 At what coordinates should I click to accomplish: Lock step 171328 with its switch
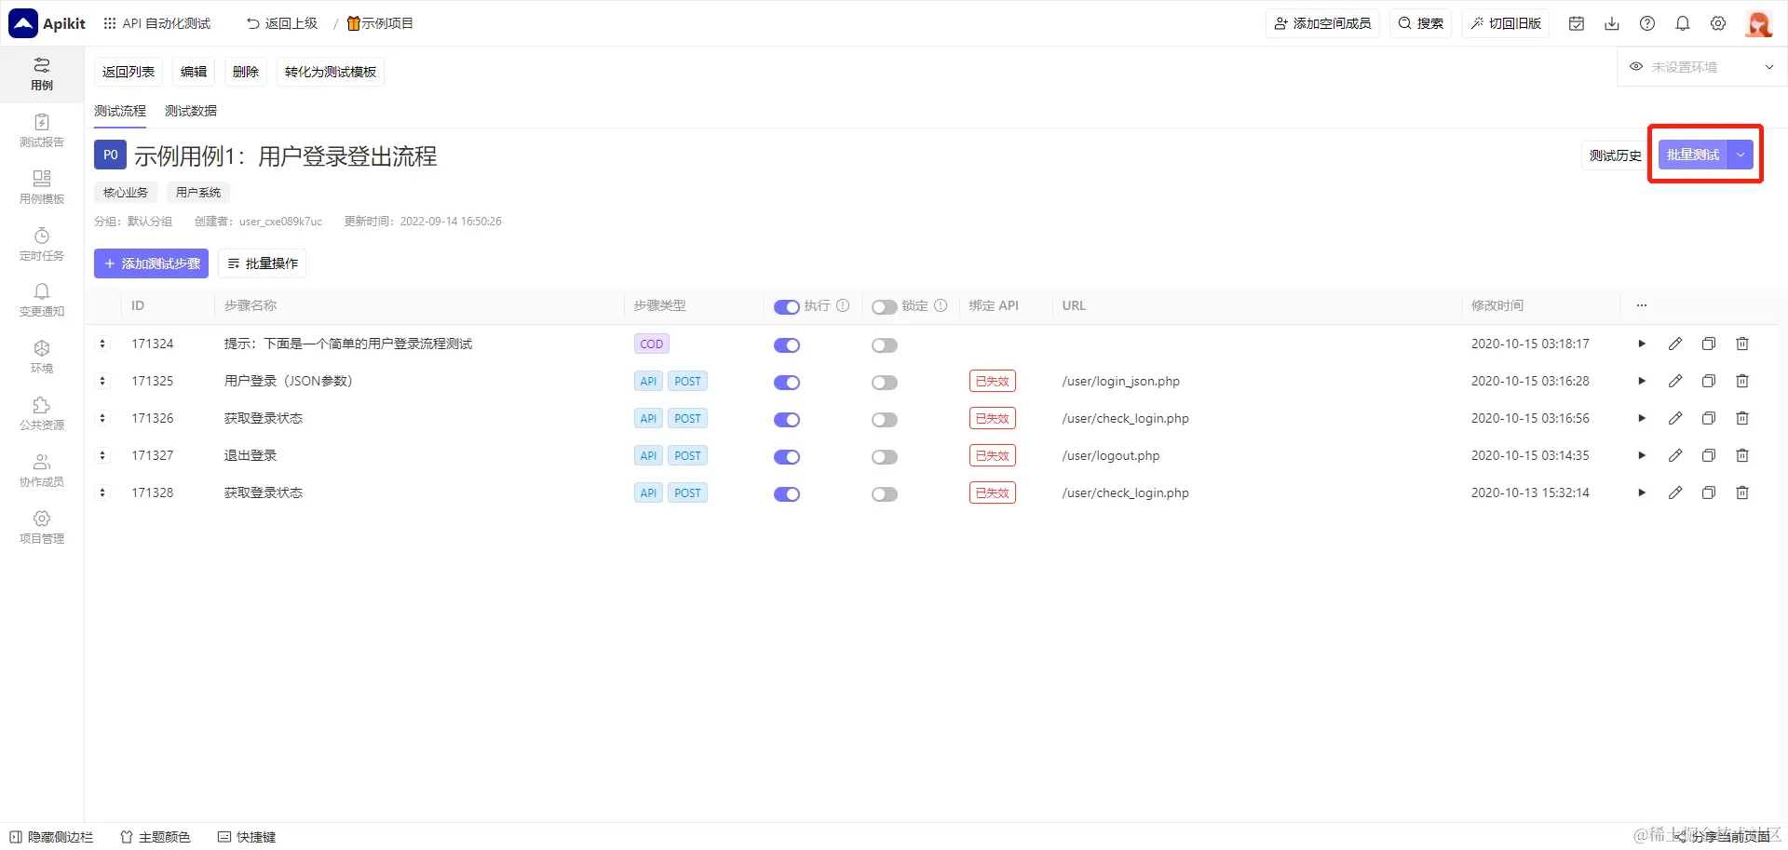(x=885, y=493)
